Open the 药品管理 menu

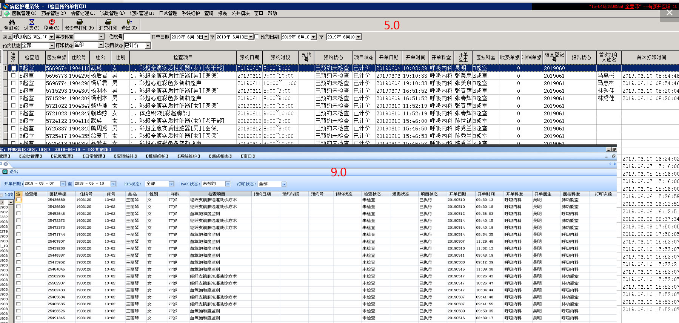click(54, 13)
